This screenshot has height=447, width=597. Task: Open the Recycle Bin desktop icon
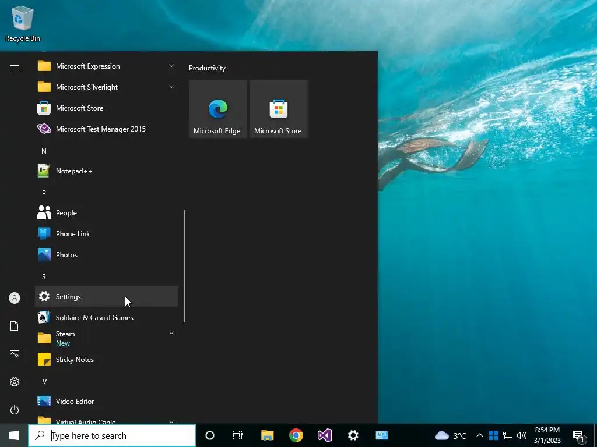click(23, 23)
